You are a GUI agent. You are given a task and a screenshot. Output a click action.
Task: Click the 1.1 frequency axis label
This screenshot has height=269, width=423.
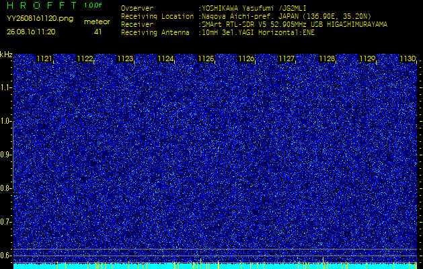coord(5,87)
